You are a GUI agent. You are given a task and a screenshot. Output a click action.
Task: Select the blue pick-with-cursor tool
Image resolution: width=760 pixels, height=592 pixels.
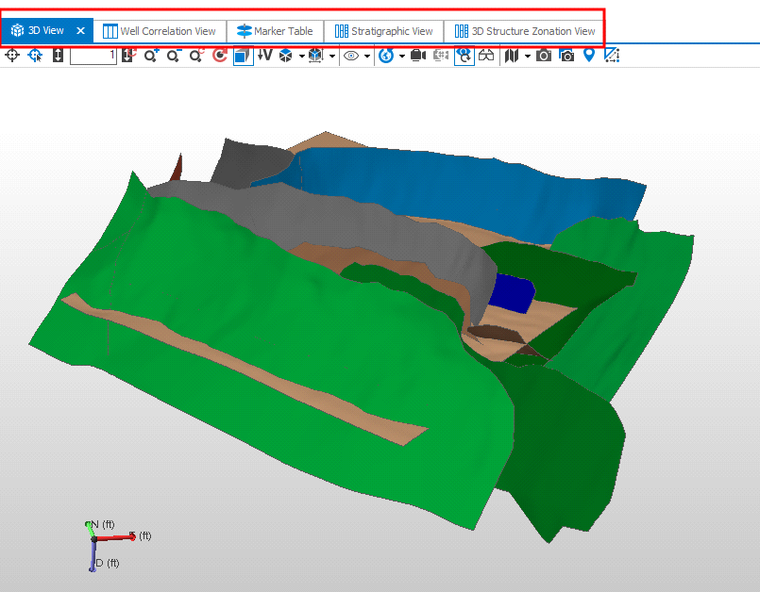(x=36, y=56)
